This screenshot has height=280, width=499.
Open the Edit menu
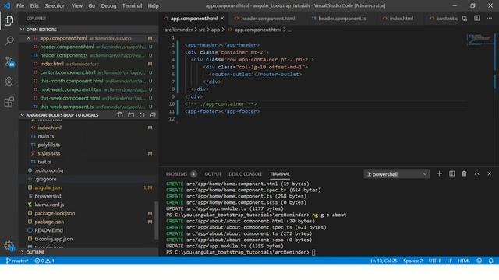coord(34,5)
